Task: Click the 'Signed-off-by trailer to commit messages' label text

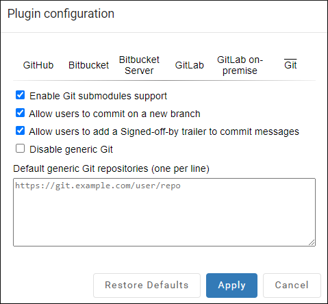Action: tap(210, 131)
